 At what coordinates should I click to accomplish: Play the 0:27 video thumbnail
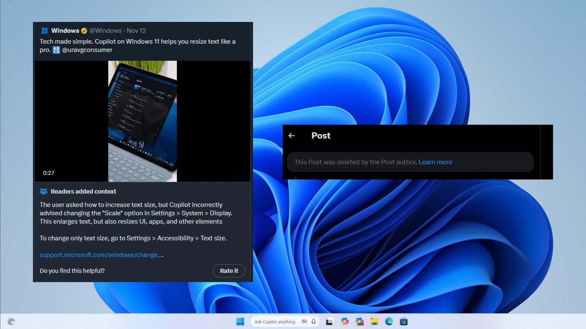pos(142,121)
